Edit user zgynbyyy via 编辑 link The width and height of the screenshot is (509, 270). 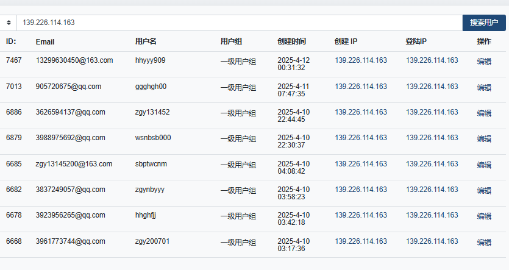[x=484, y=191]
